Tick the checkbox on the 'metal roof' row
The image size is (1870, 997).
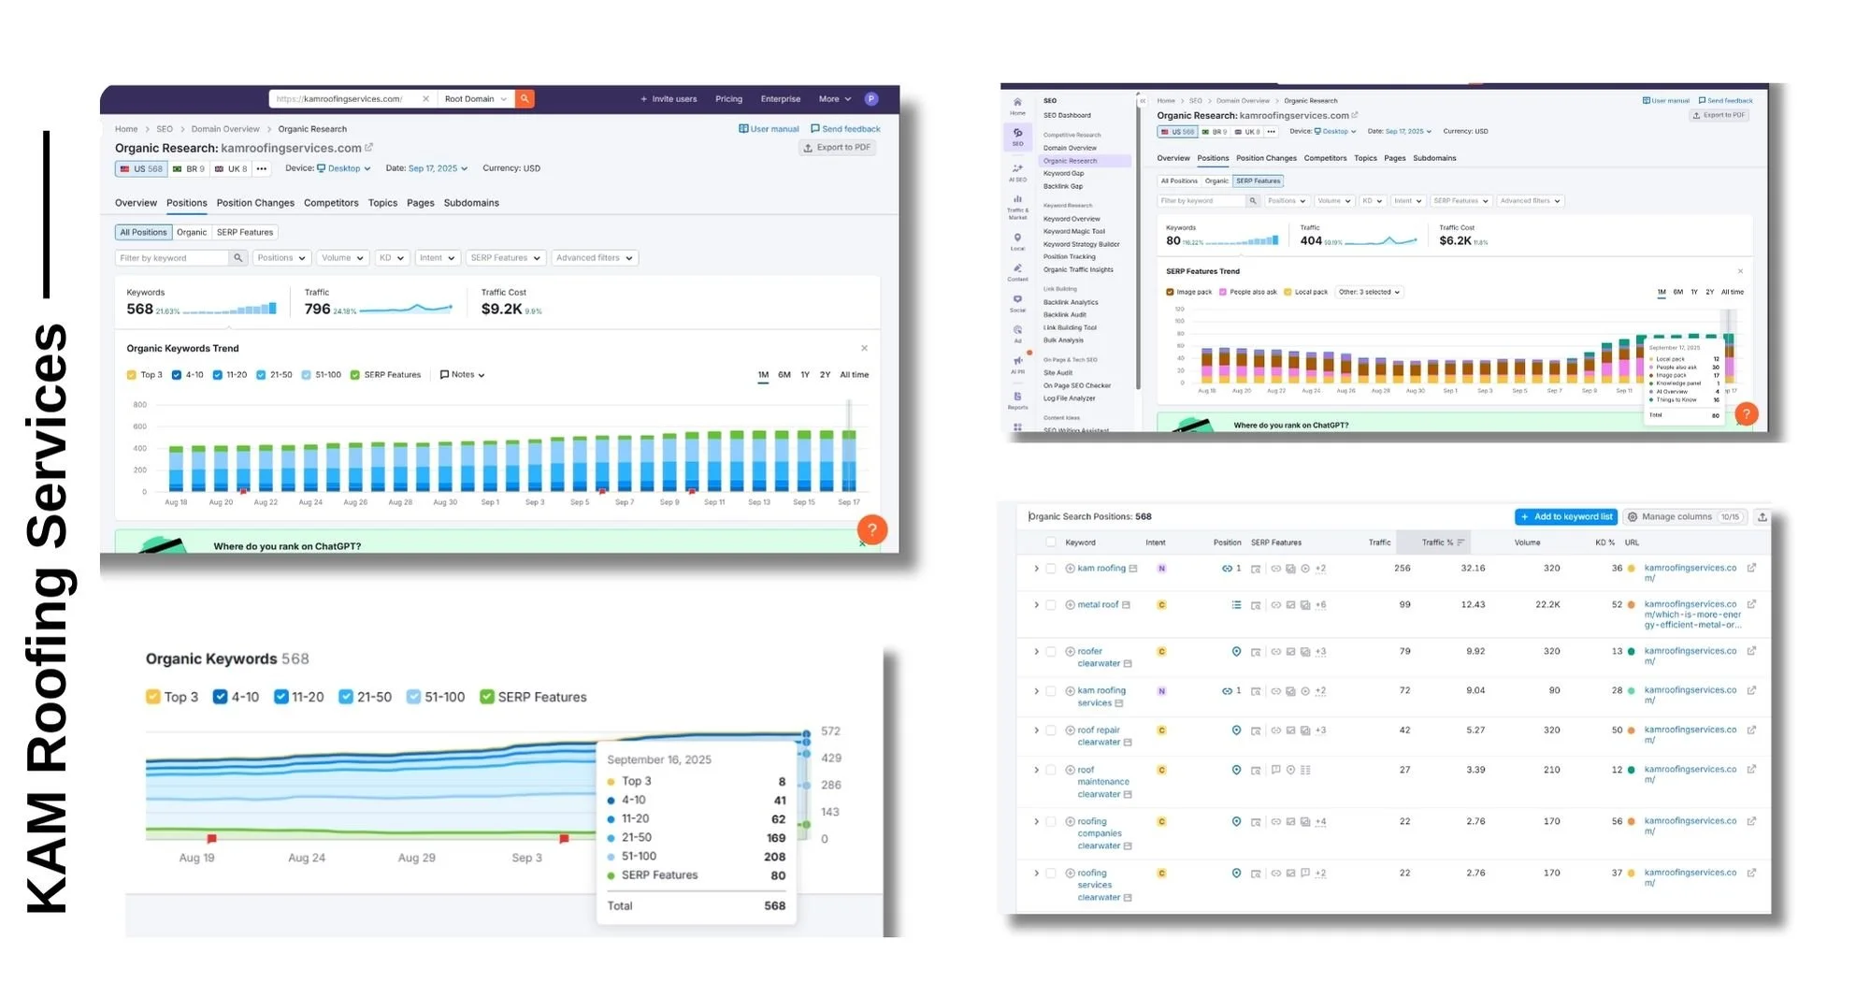1051,605
